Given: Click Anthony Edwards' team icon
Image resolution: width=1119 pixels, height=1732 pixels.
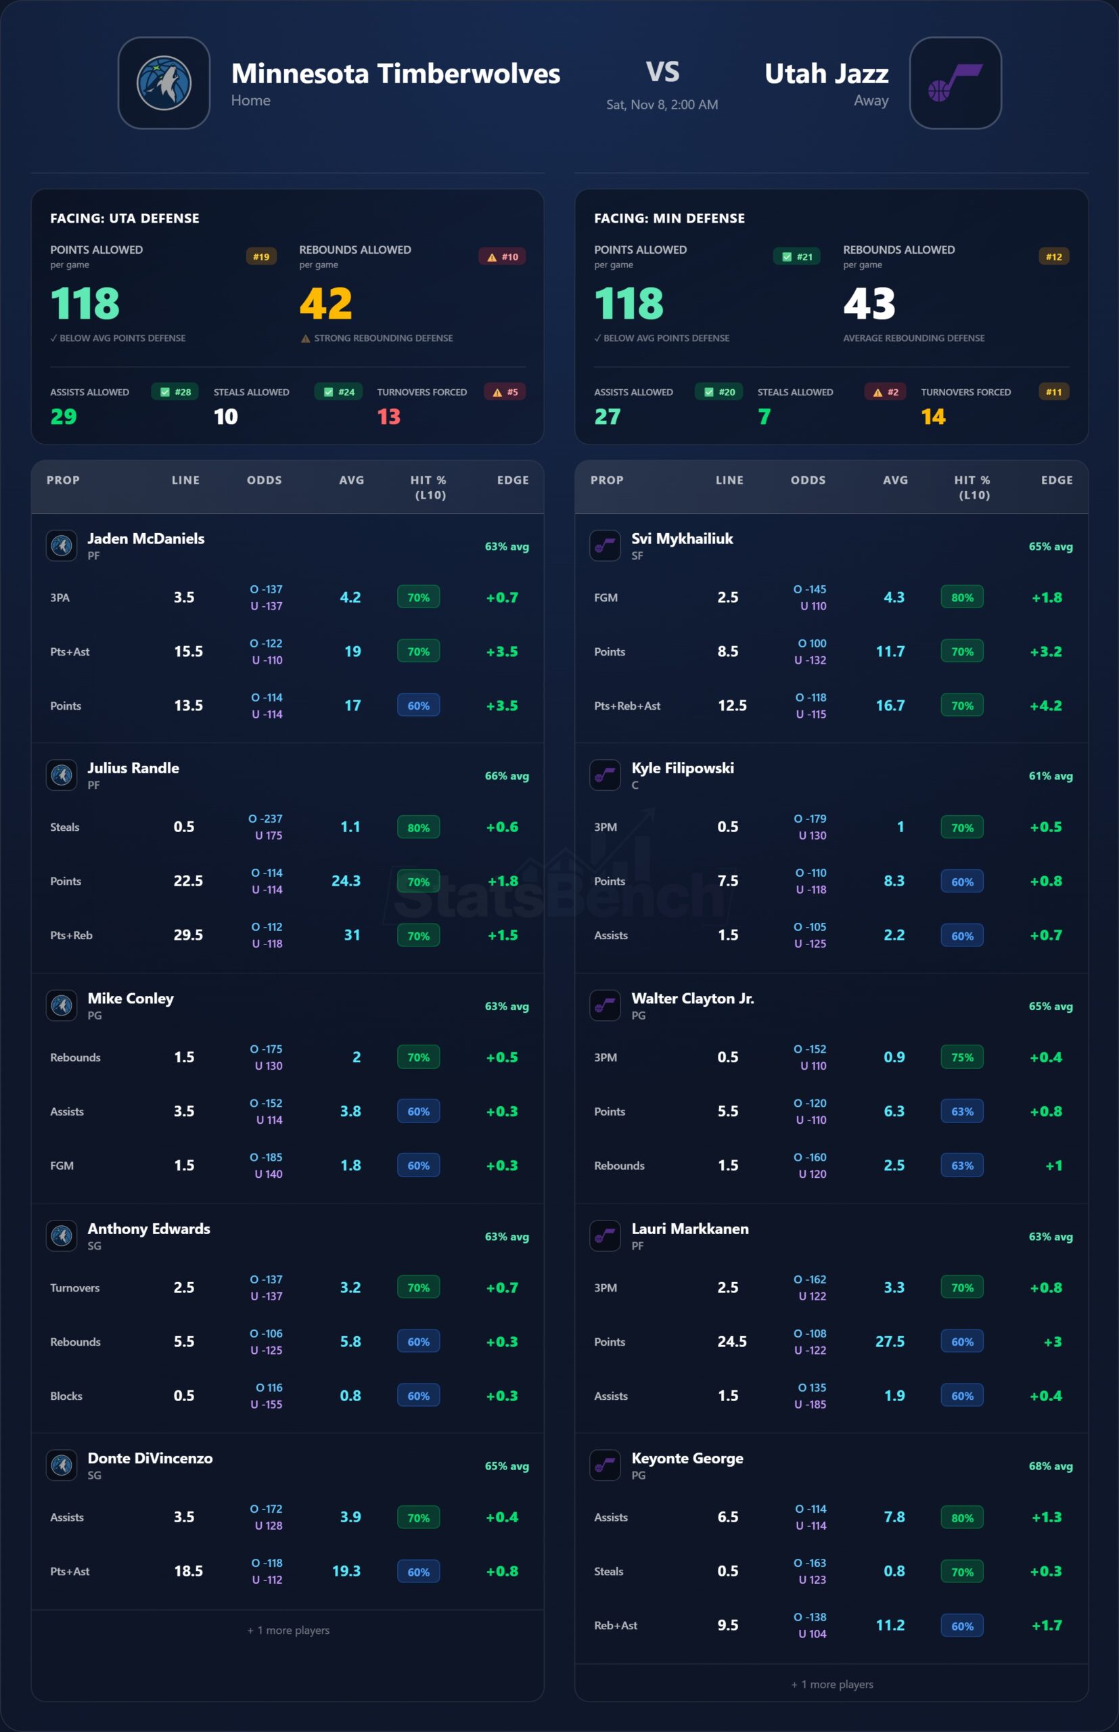Looking at the screenshot, I should click(62, 1235).
